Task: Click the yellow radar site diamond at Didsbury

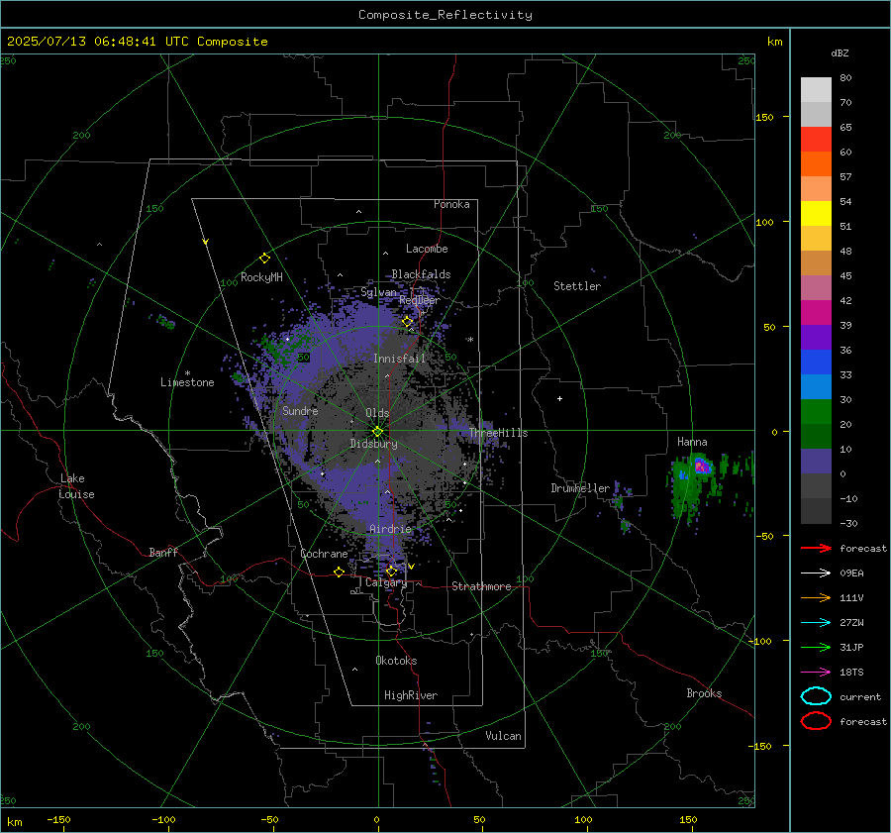Action: pyautogui.click(x=377, y=432)
